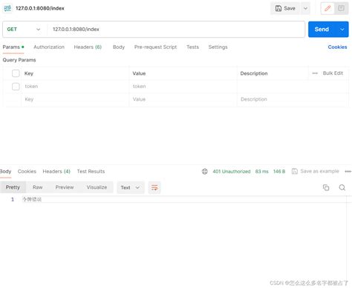
Task: Click the token value cell
Action: pos(183,87)
